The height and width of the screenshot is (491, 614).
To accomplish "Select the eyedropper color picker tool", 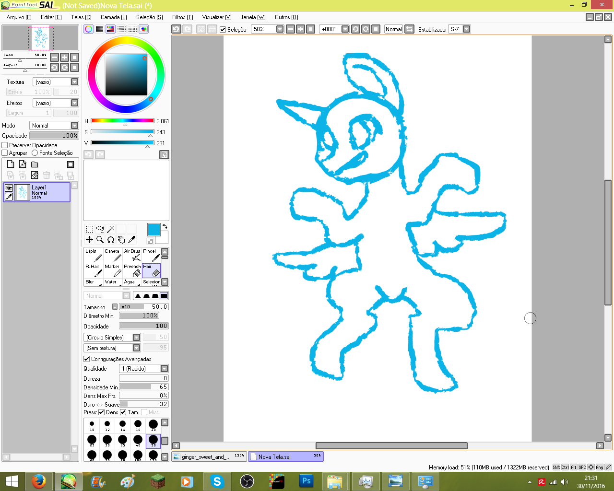I will (132, 239).
